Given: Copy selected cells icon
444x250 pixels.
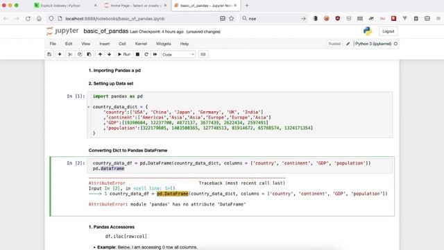Looking at the screenshot, I should pyautogui.click(x=80, y=54).
